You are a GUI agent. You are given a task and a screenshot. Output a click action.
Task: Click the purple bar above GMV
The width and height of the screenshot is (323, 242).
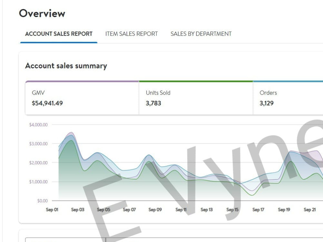(82, 82)
